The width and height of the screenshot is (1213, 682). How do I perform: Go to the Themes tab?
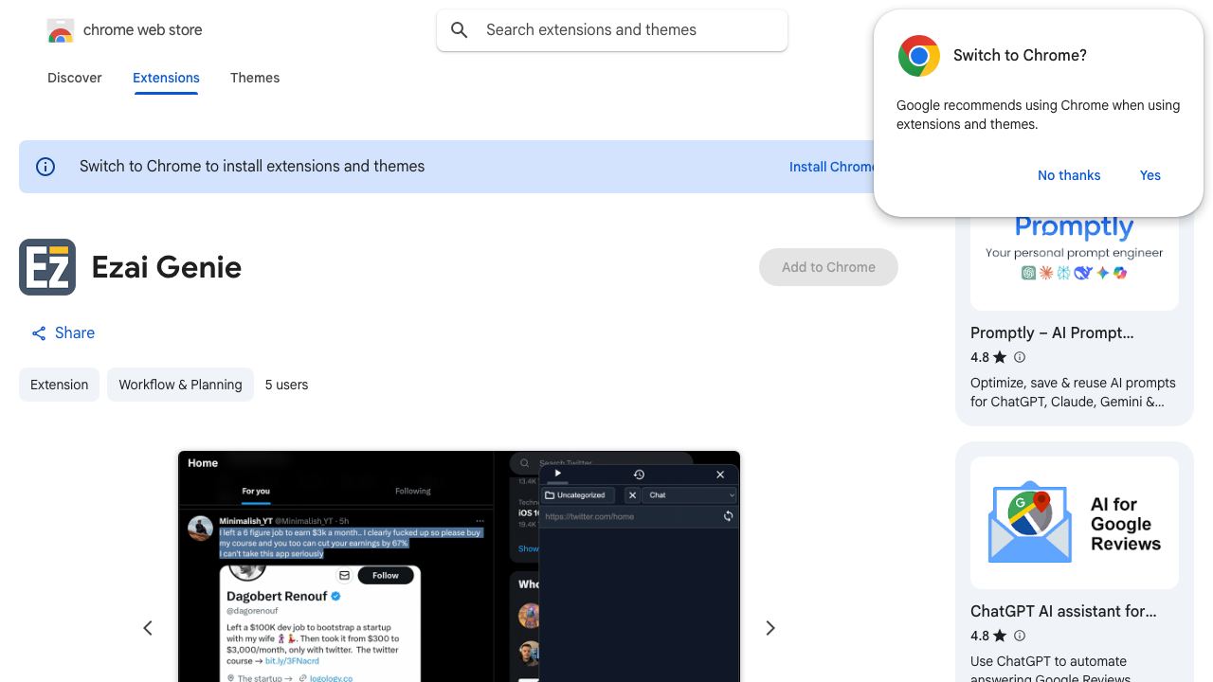(x=255, y=78)
